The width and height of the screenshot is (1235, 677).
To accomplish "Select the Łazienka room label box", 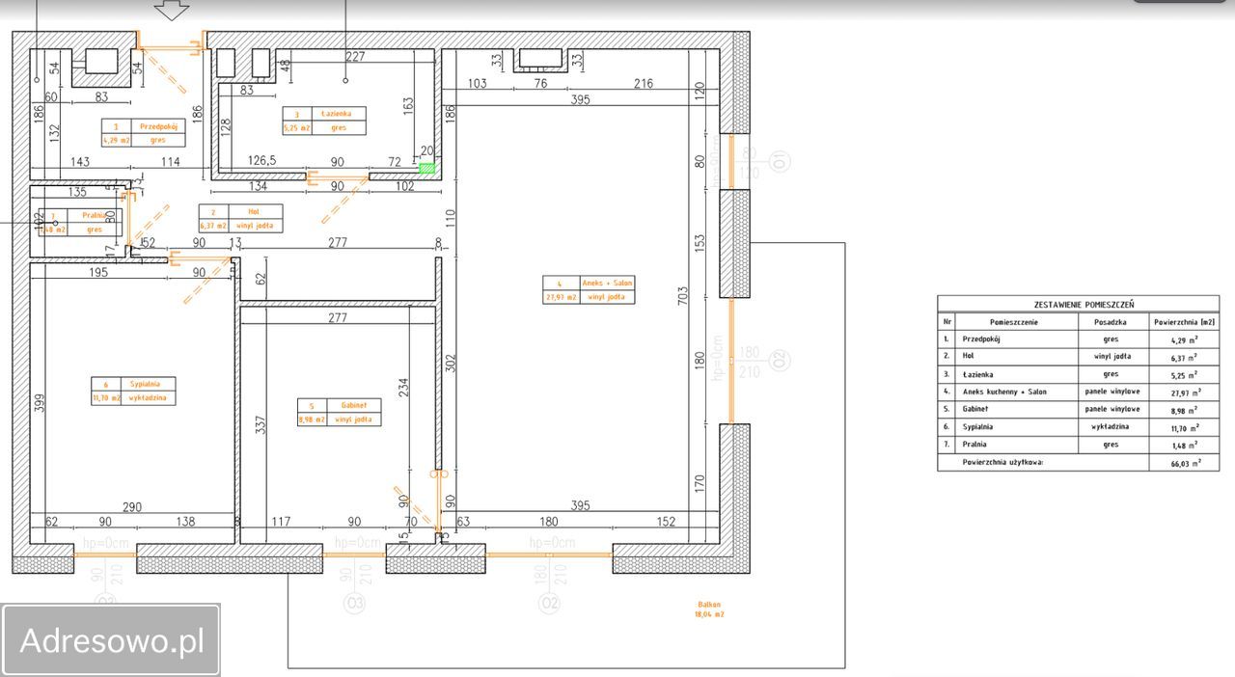I will click(x=324, y=121).
